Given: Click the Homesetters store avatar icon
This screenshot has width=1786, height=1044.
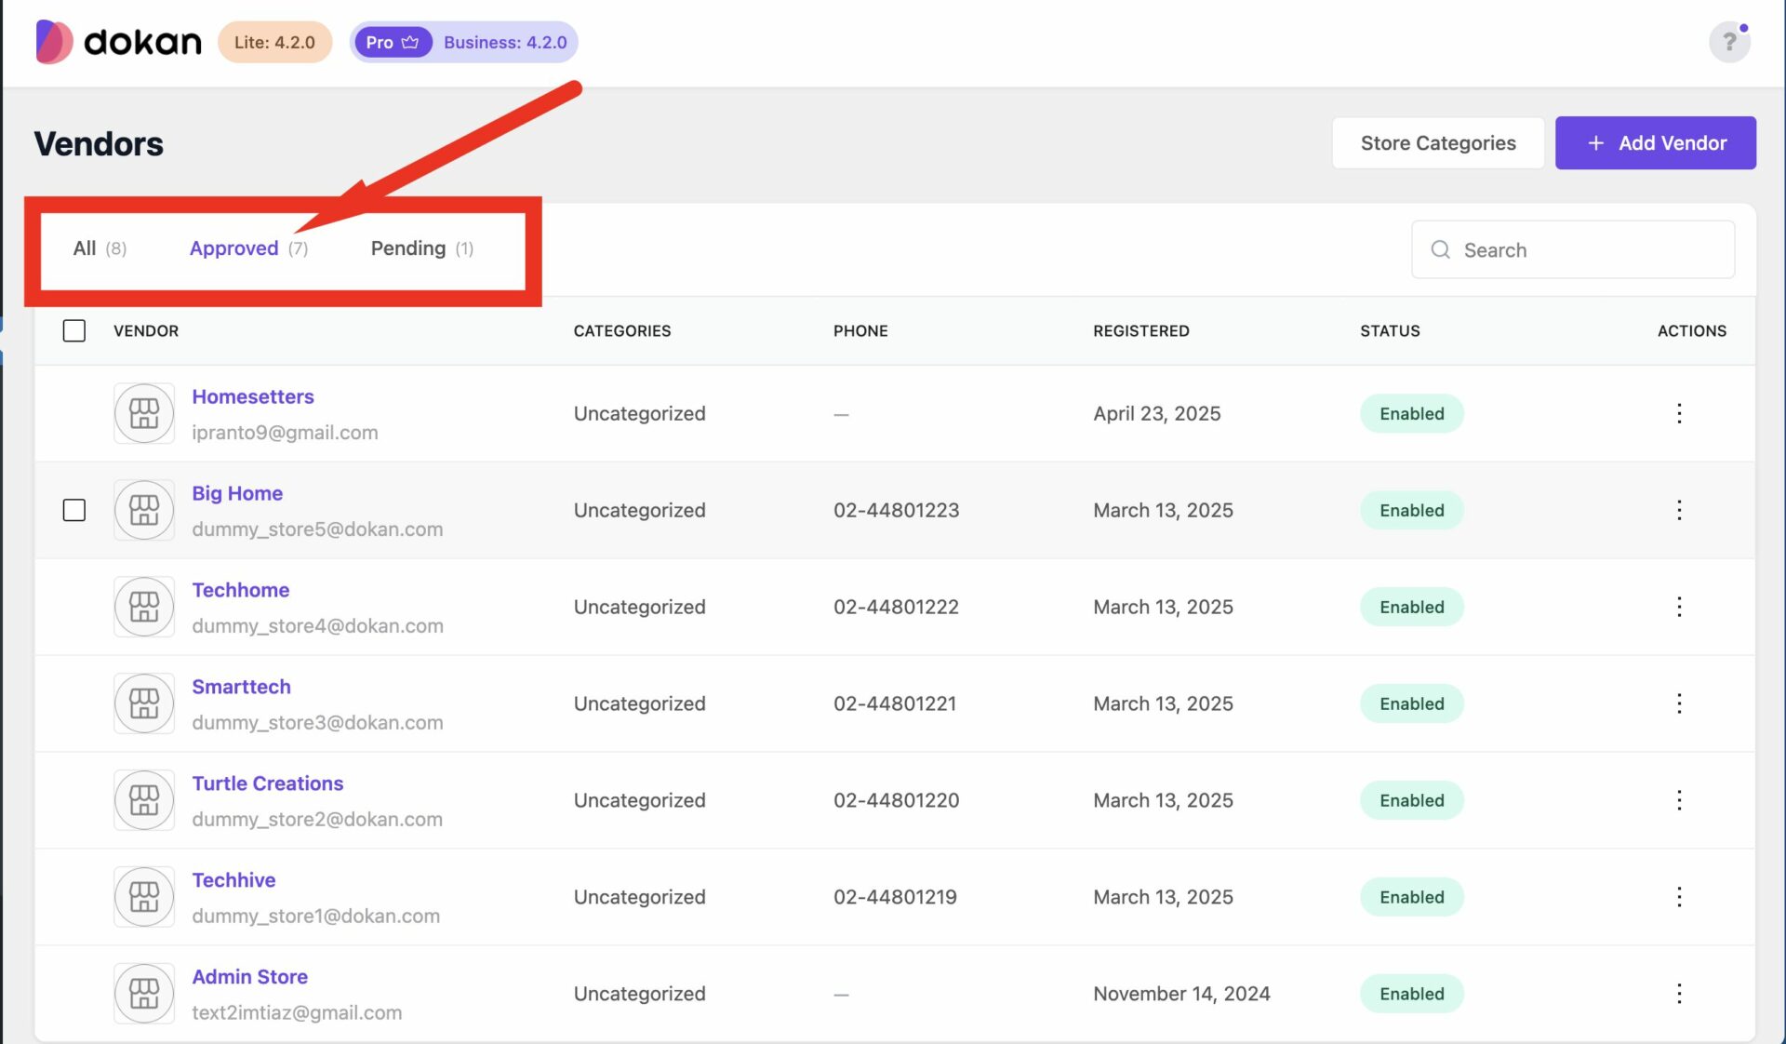Looking at the screenshot, I should click(144, 413).
